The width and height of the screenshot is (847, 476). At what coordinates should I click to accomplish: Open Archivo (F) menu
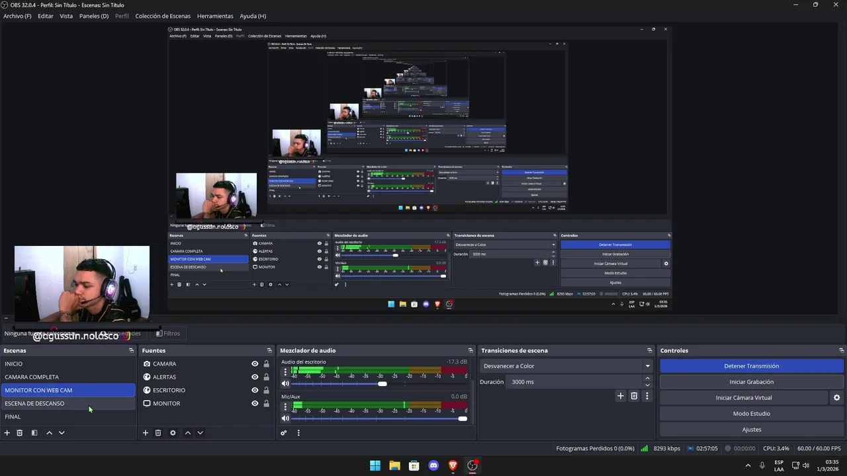[x=17, y=16]
